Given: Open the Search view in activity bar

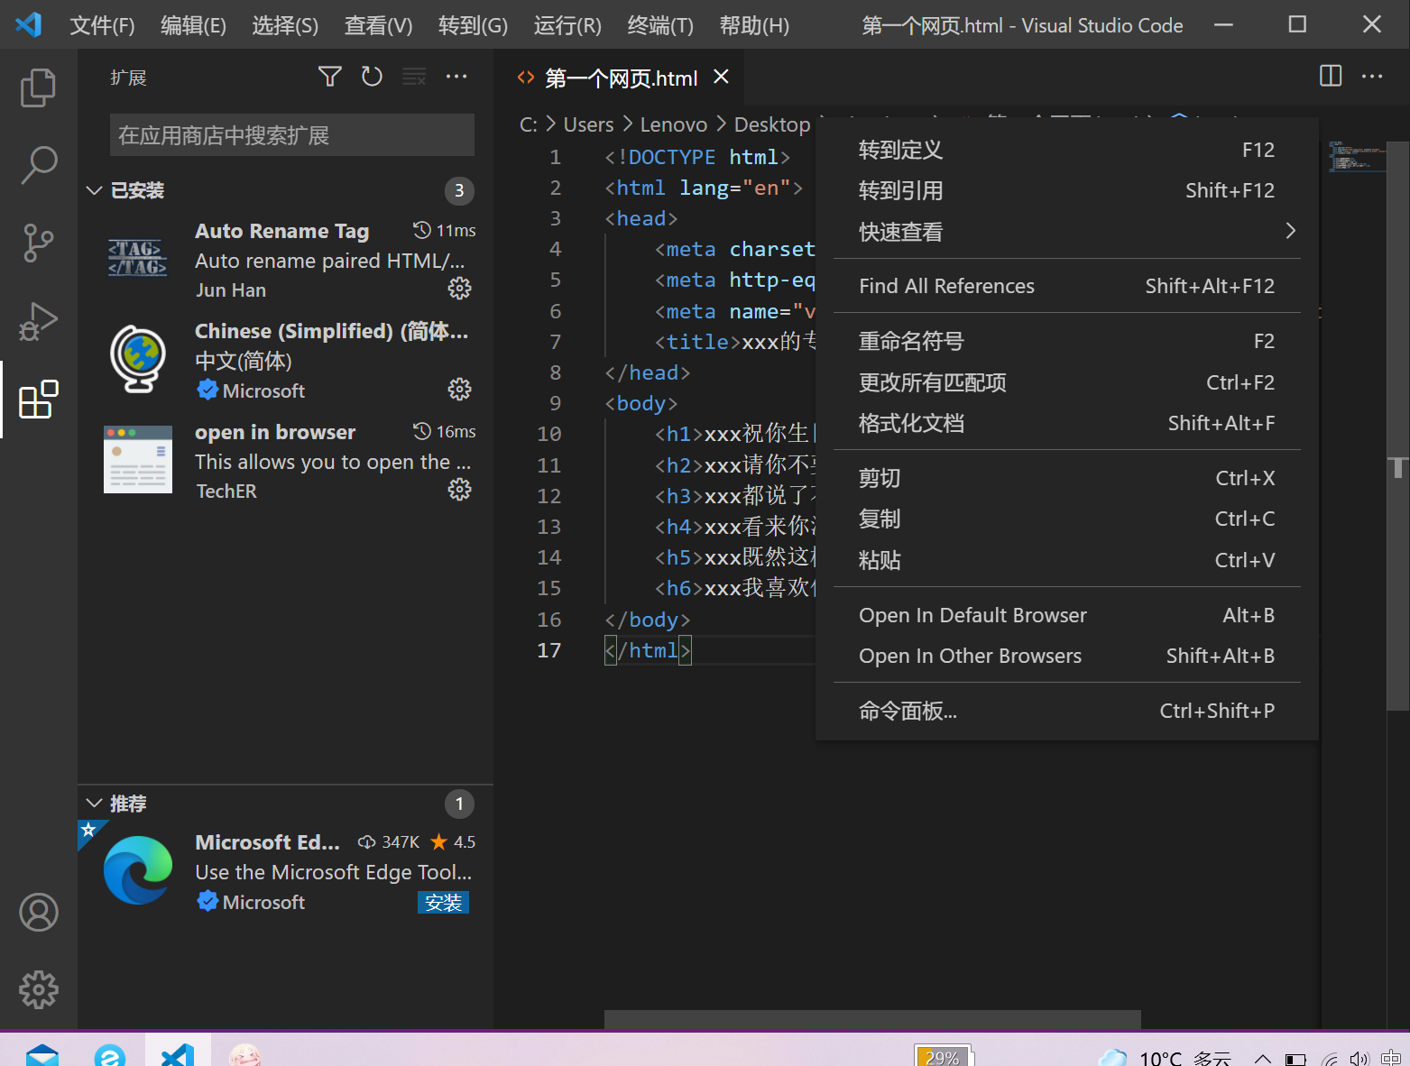Looking at the screenshot, I should (38, 165).
